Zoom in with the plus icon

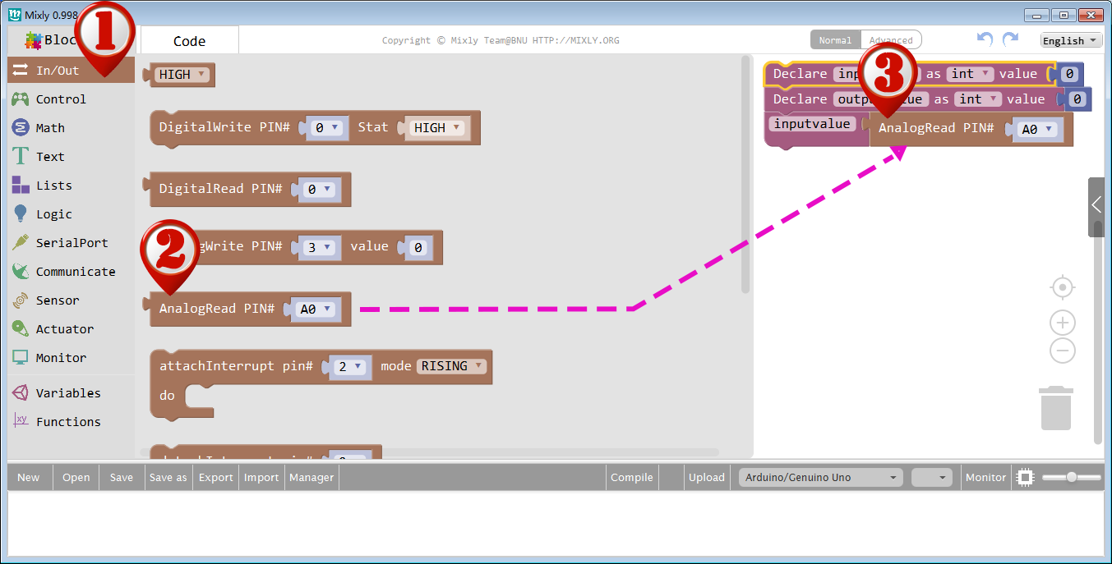(x=1063, y=323)
